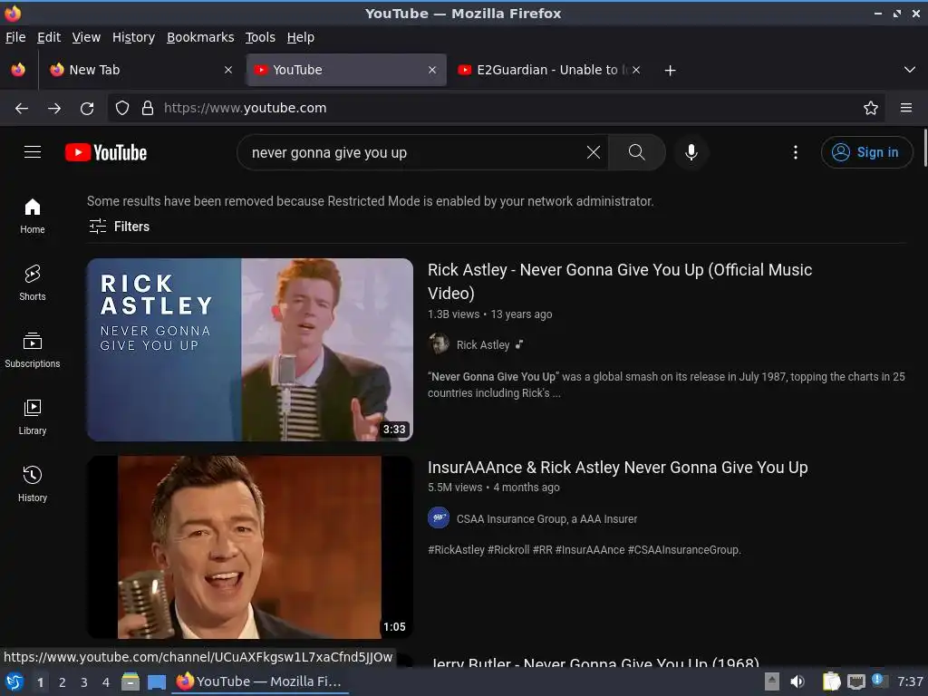Open the tracking protection shield
Viewport: 928px width, 696px height.
(x=122, y=109)
